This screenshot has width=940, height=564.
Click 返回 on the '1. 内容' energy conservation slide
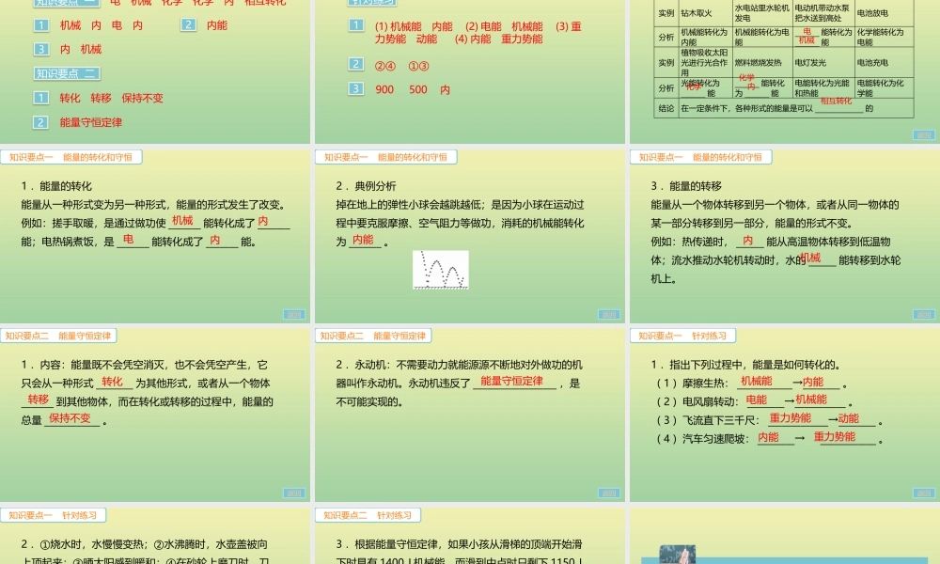pos(293,493)
